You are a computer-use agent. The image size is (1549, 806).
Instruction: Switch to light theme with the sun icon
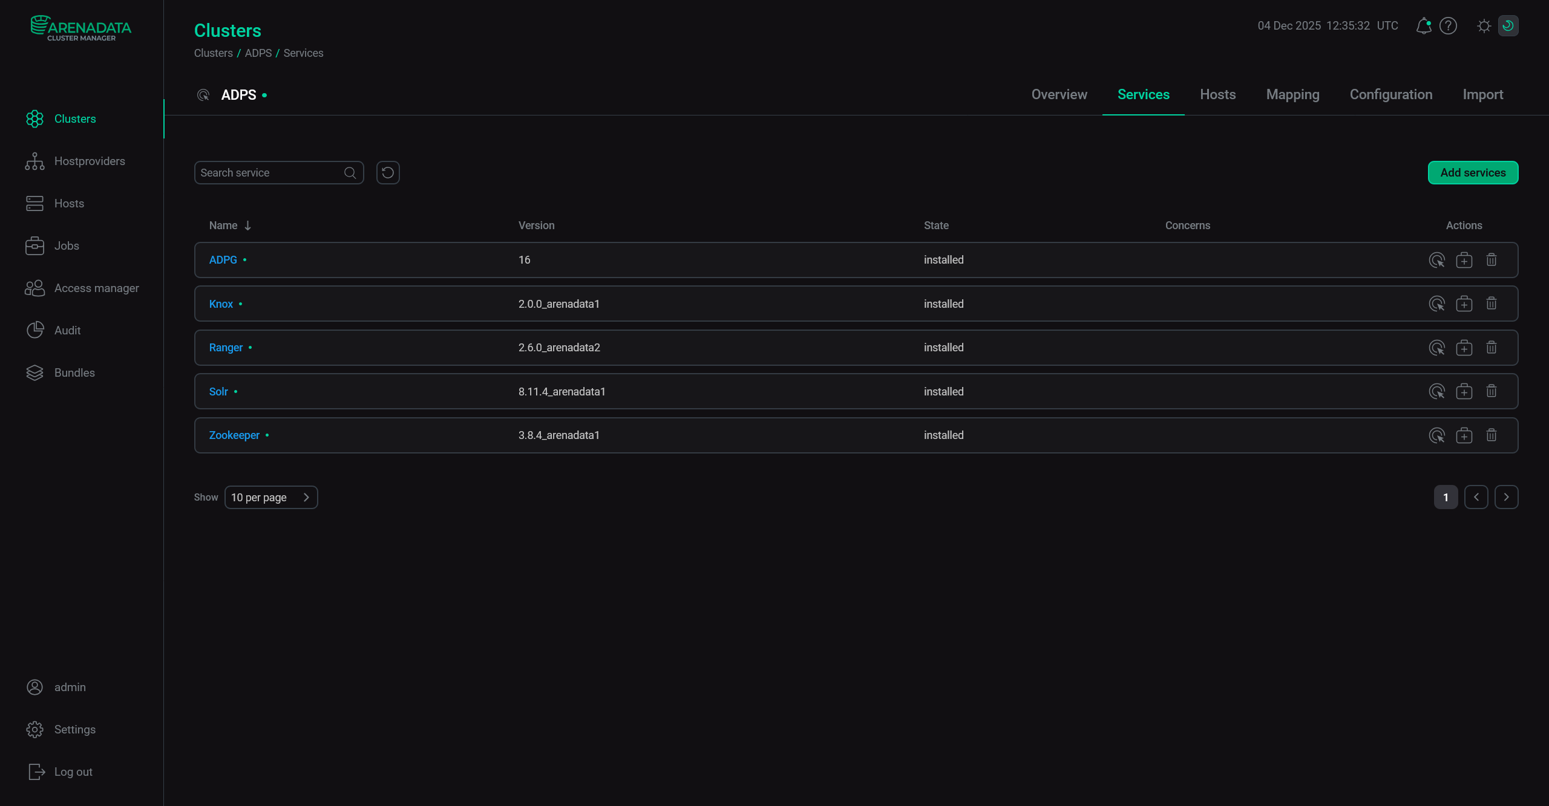(x=1484, y=26)
